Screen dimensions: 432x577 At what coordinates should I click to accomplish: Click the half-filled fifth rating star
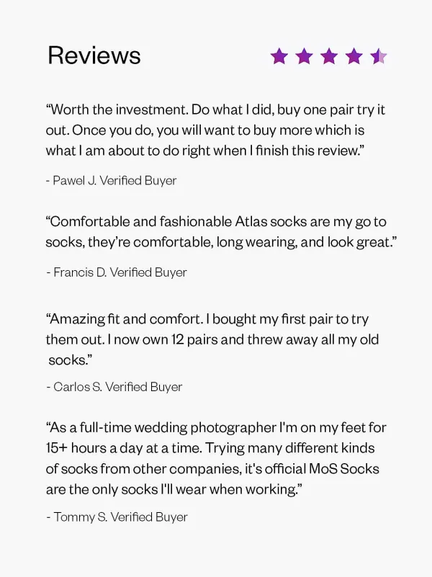379,56
